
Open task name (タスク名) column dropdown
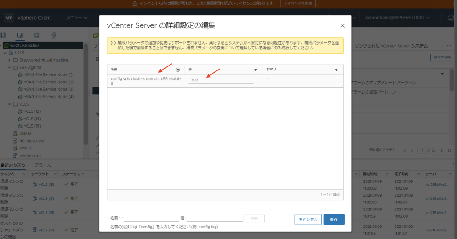[24, 174]
